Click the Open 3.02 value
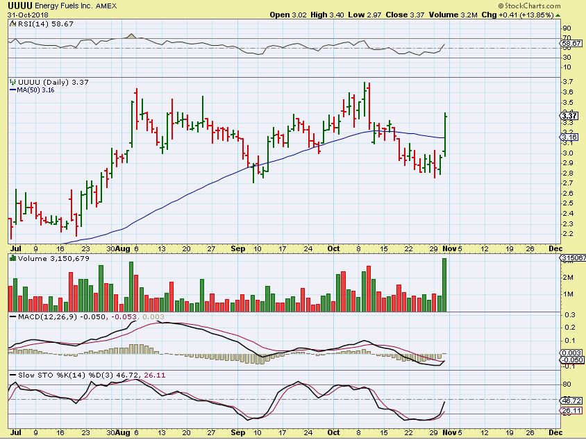The height and width of the screenshot is (440, 586). click(288, 15)
